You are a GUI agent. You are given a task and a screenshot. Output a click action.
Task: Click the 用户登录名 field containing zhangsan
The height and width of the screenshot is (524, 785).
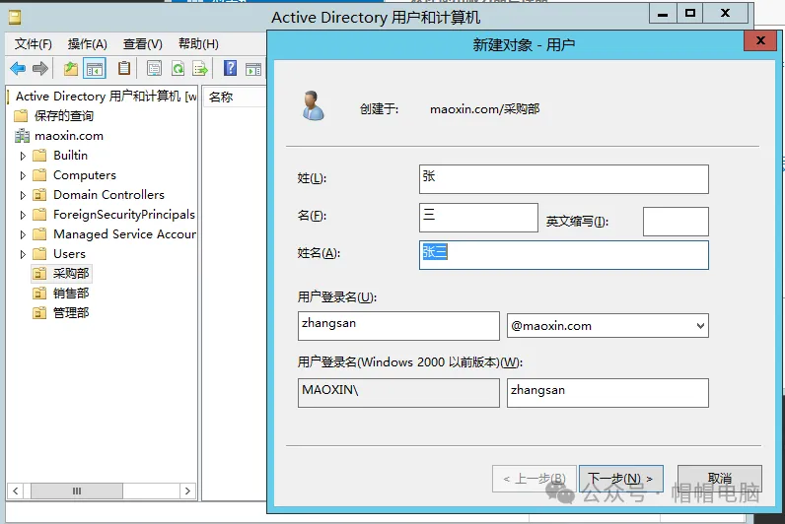click(398, 326)
